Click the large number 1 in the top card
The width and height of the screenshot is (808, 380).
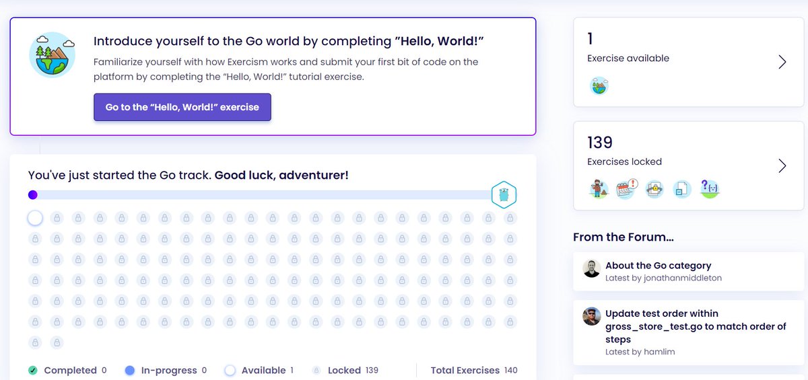591,39
